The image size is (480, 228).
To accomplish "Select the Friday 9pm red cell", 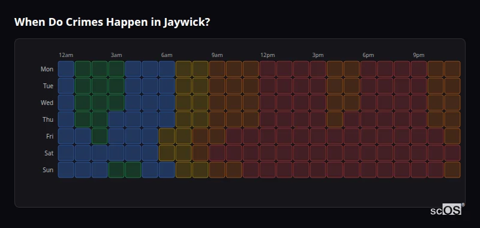I will (x=418, y=136).
